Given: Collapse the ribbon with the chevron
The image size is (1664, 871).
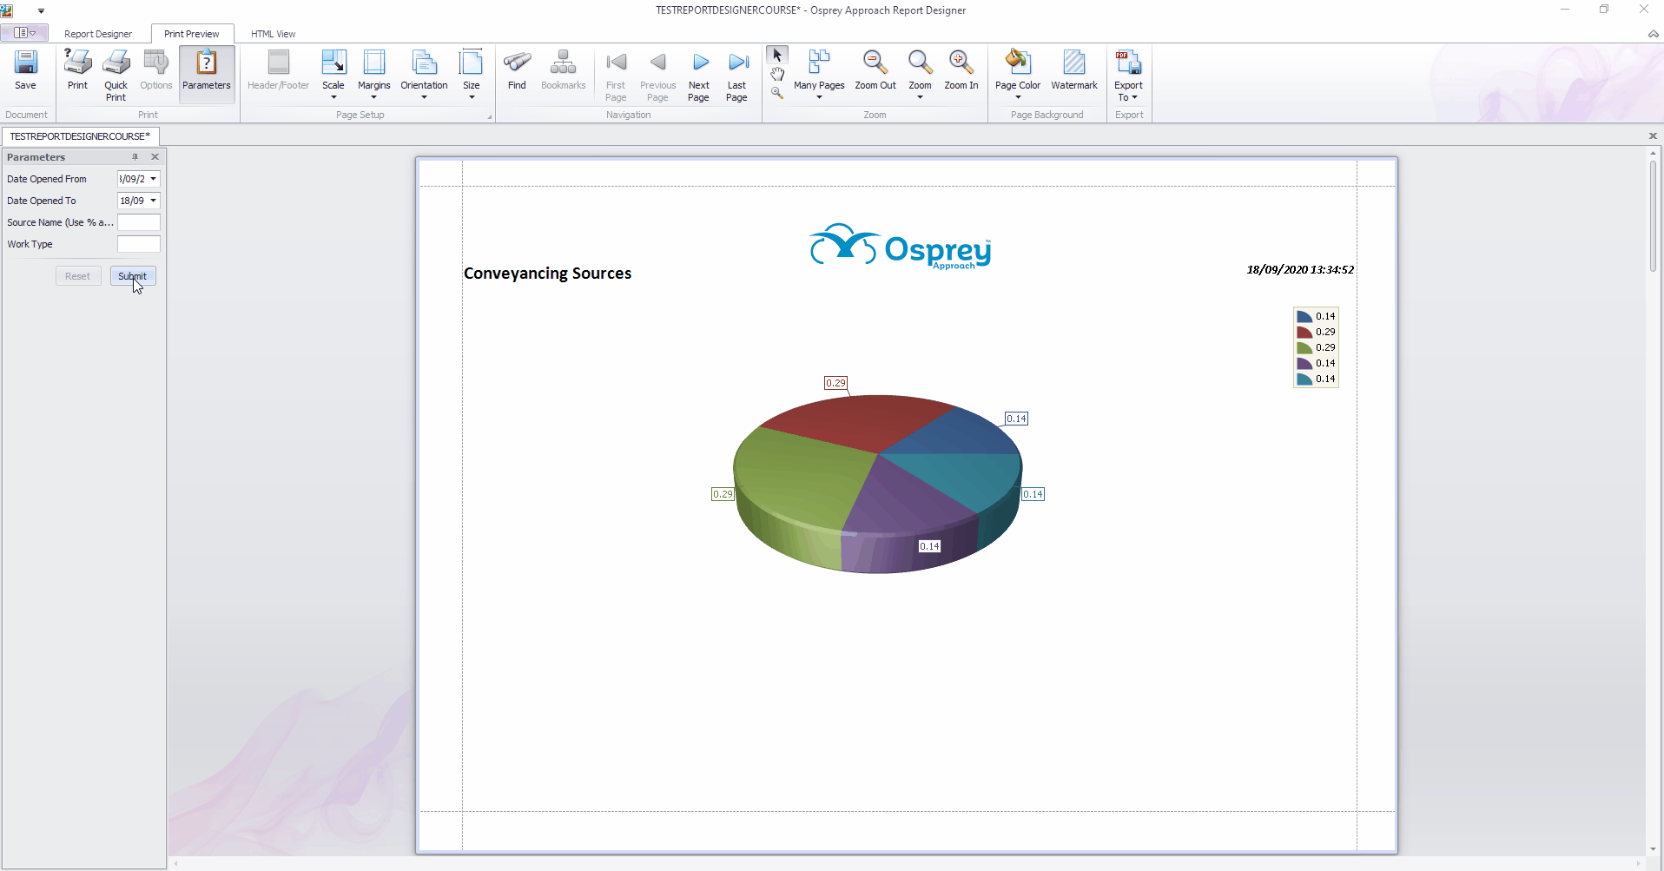Looking at the screenshot, I should pos(1653,34).
